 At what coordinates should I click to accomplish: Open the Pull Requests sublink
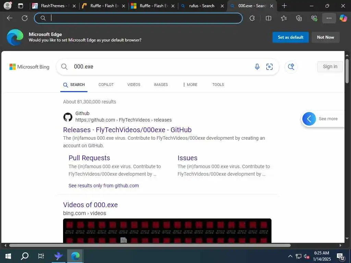pyautogui.click(x=89, y=158)
